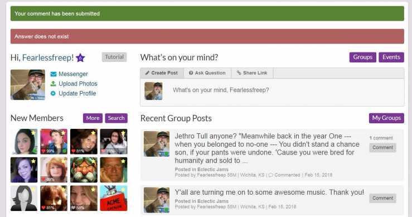
Task: Open the Upload Photos link
Action: [78, 84]
